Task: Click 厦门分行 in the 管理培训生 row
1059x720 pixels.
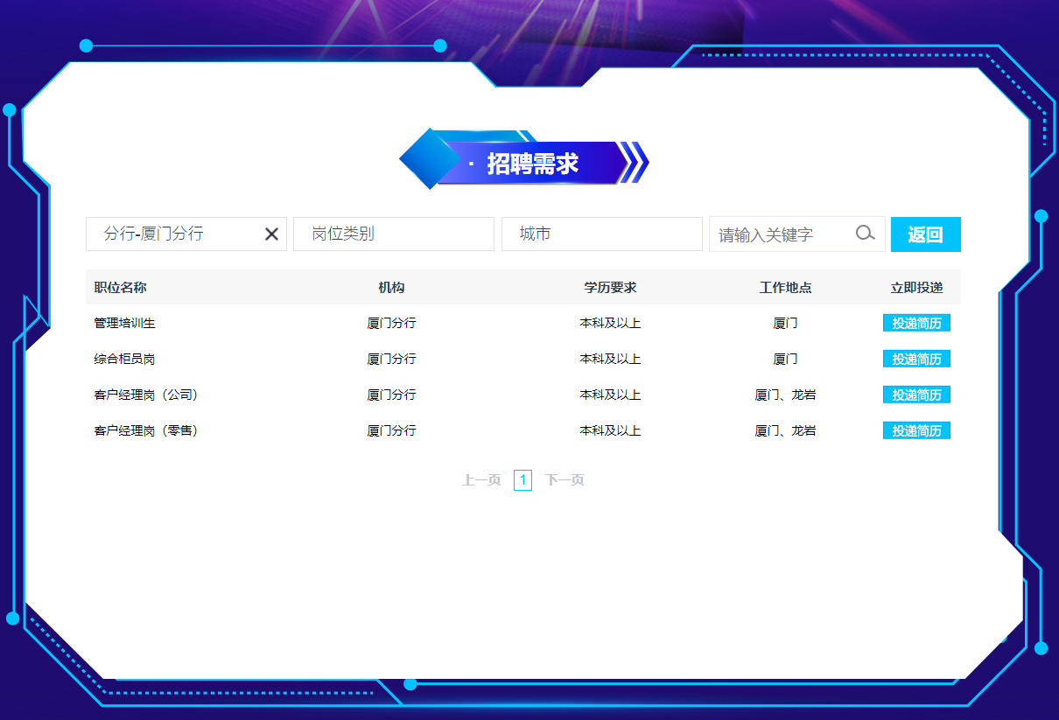Action: coord(391,323)
